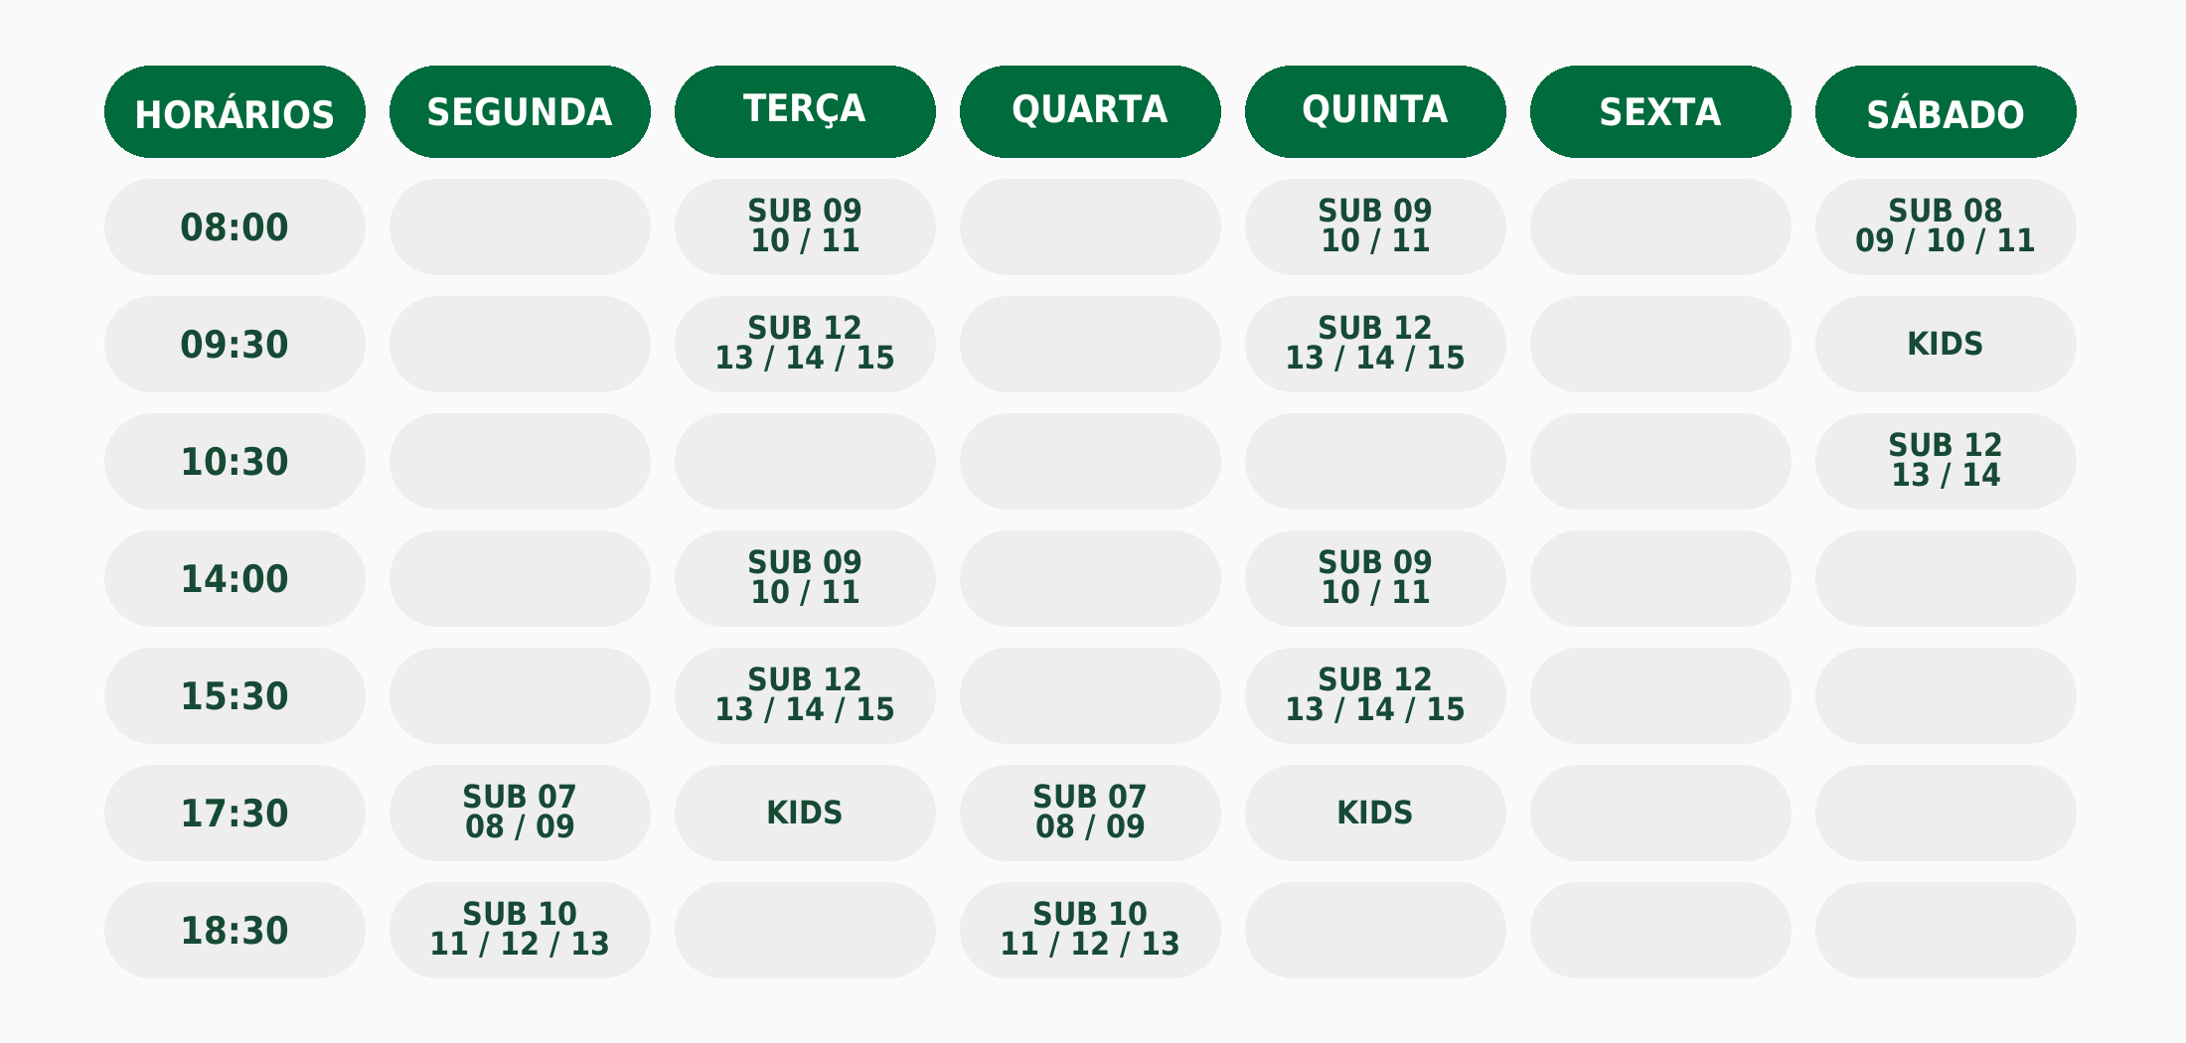
Task: Click the 08:00 time slot label
Action: click(234, 227)
